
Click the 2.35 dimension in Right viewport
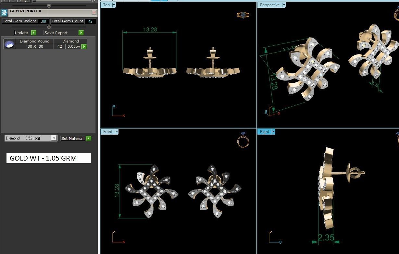click(x=326, y=238)
